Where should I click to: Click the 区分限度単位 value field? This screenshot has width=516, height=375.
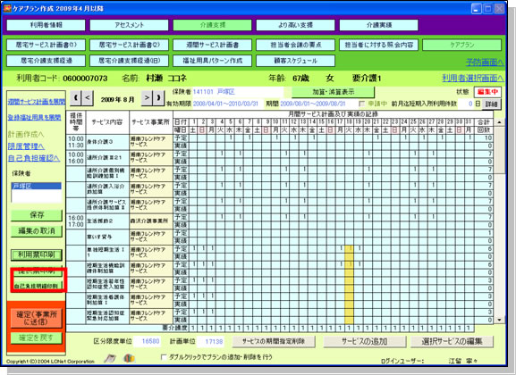pos(148,341)
